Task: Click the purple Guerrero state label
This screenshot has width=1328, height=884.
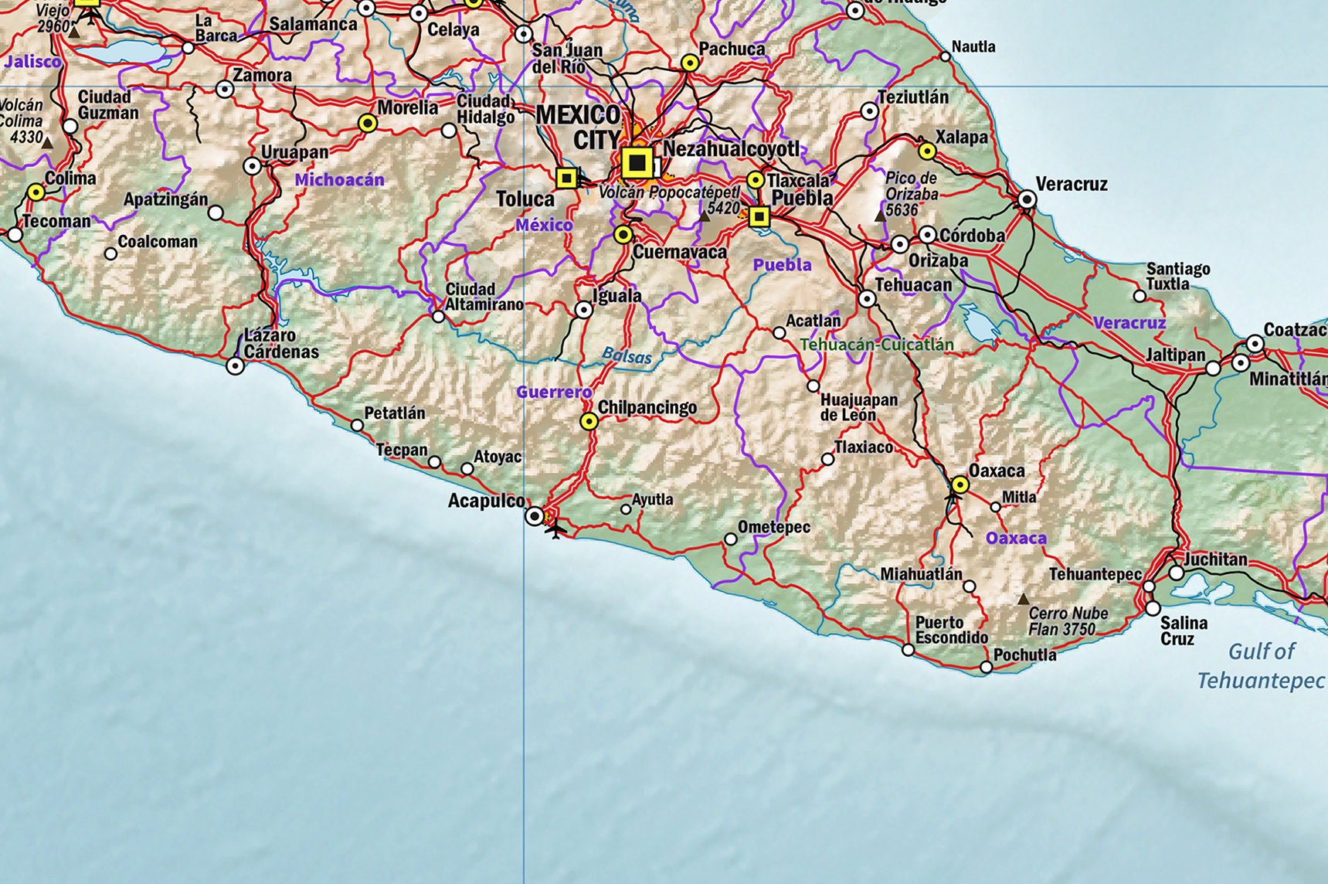Action: [554, 392]
